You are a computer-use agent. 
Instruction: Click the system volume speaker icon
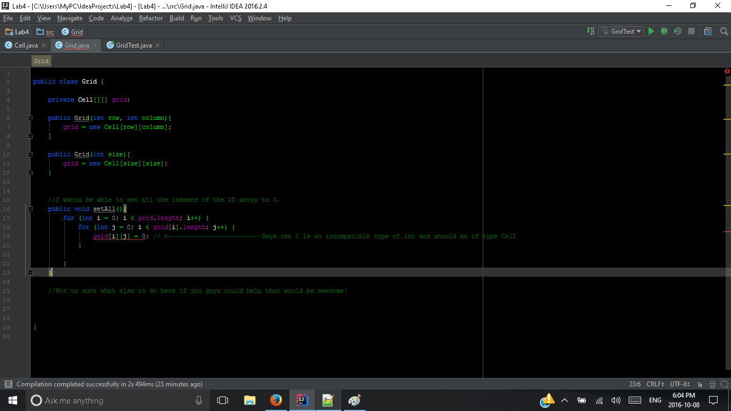(616, 400)
